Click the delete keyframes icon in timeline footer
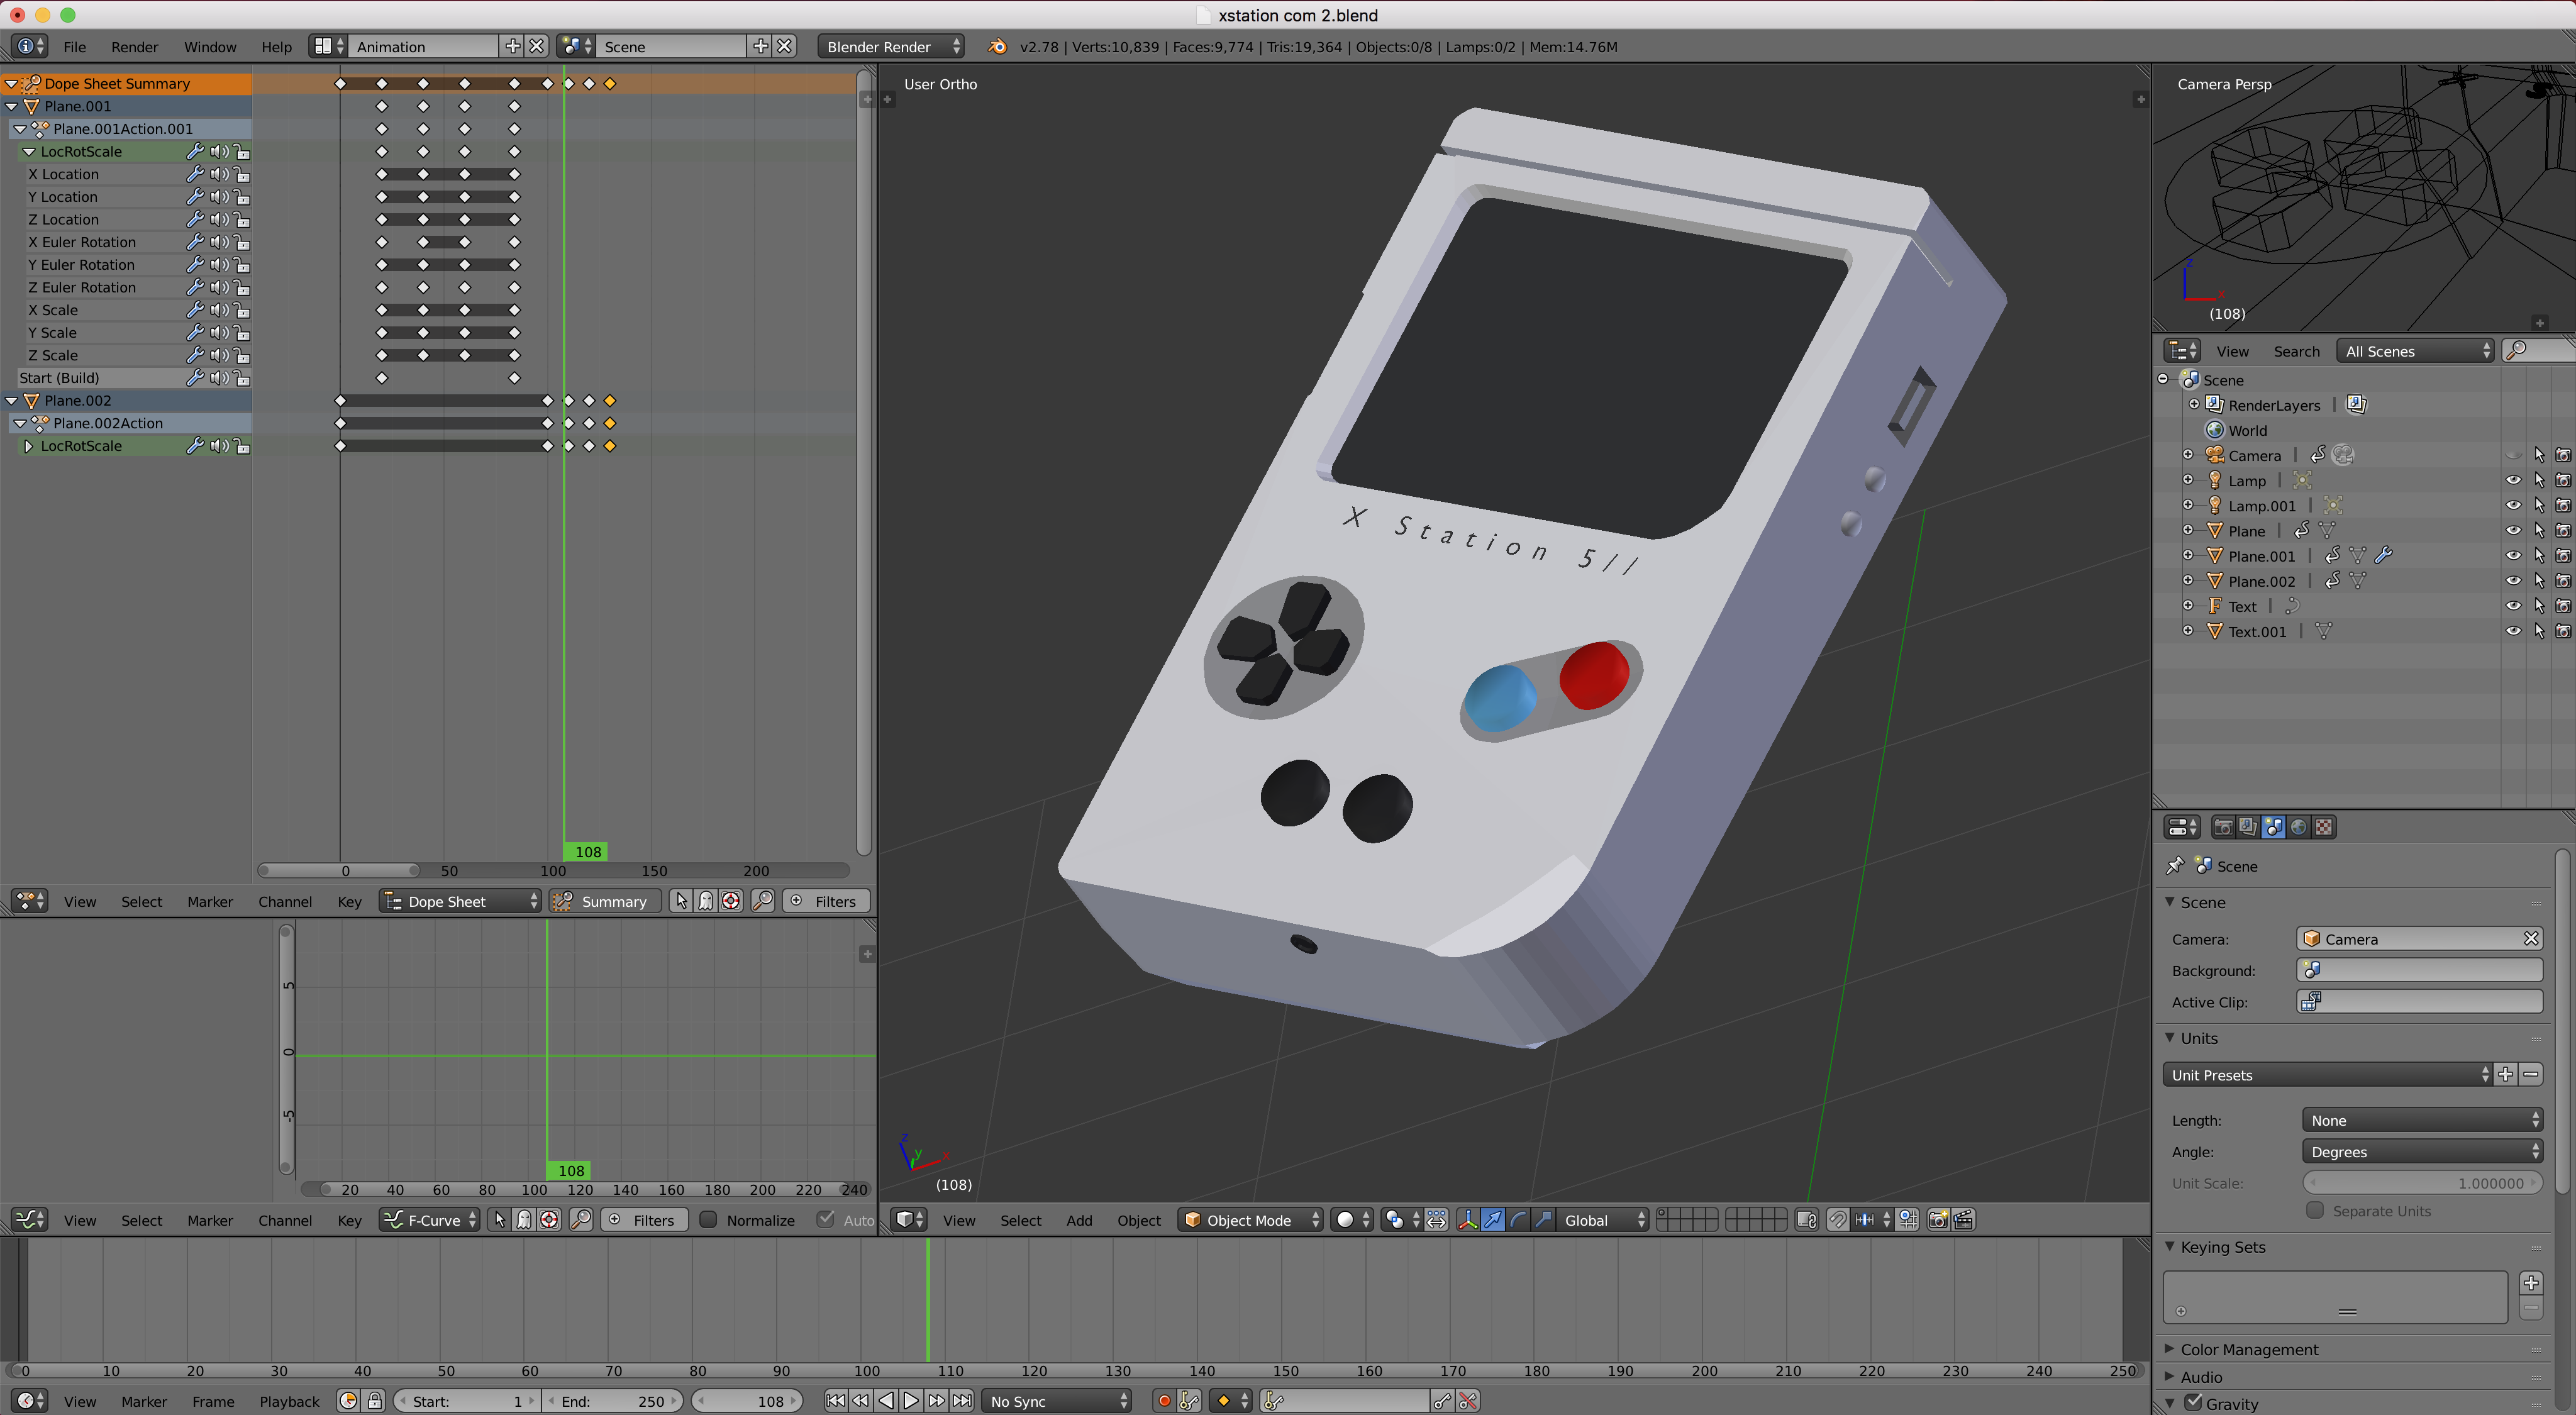 point(1467,1401)
